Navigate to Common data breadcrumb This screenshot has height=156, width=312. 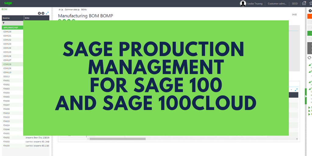point(71,9)
